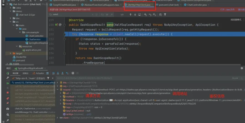Image resolution: width=245 pixels, height=123 pixels.
Task: Click the Rerun debug session icon
Action: pyautogui.click(x=8, y=73)
